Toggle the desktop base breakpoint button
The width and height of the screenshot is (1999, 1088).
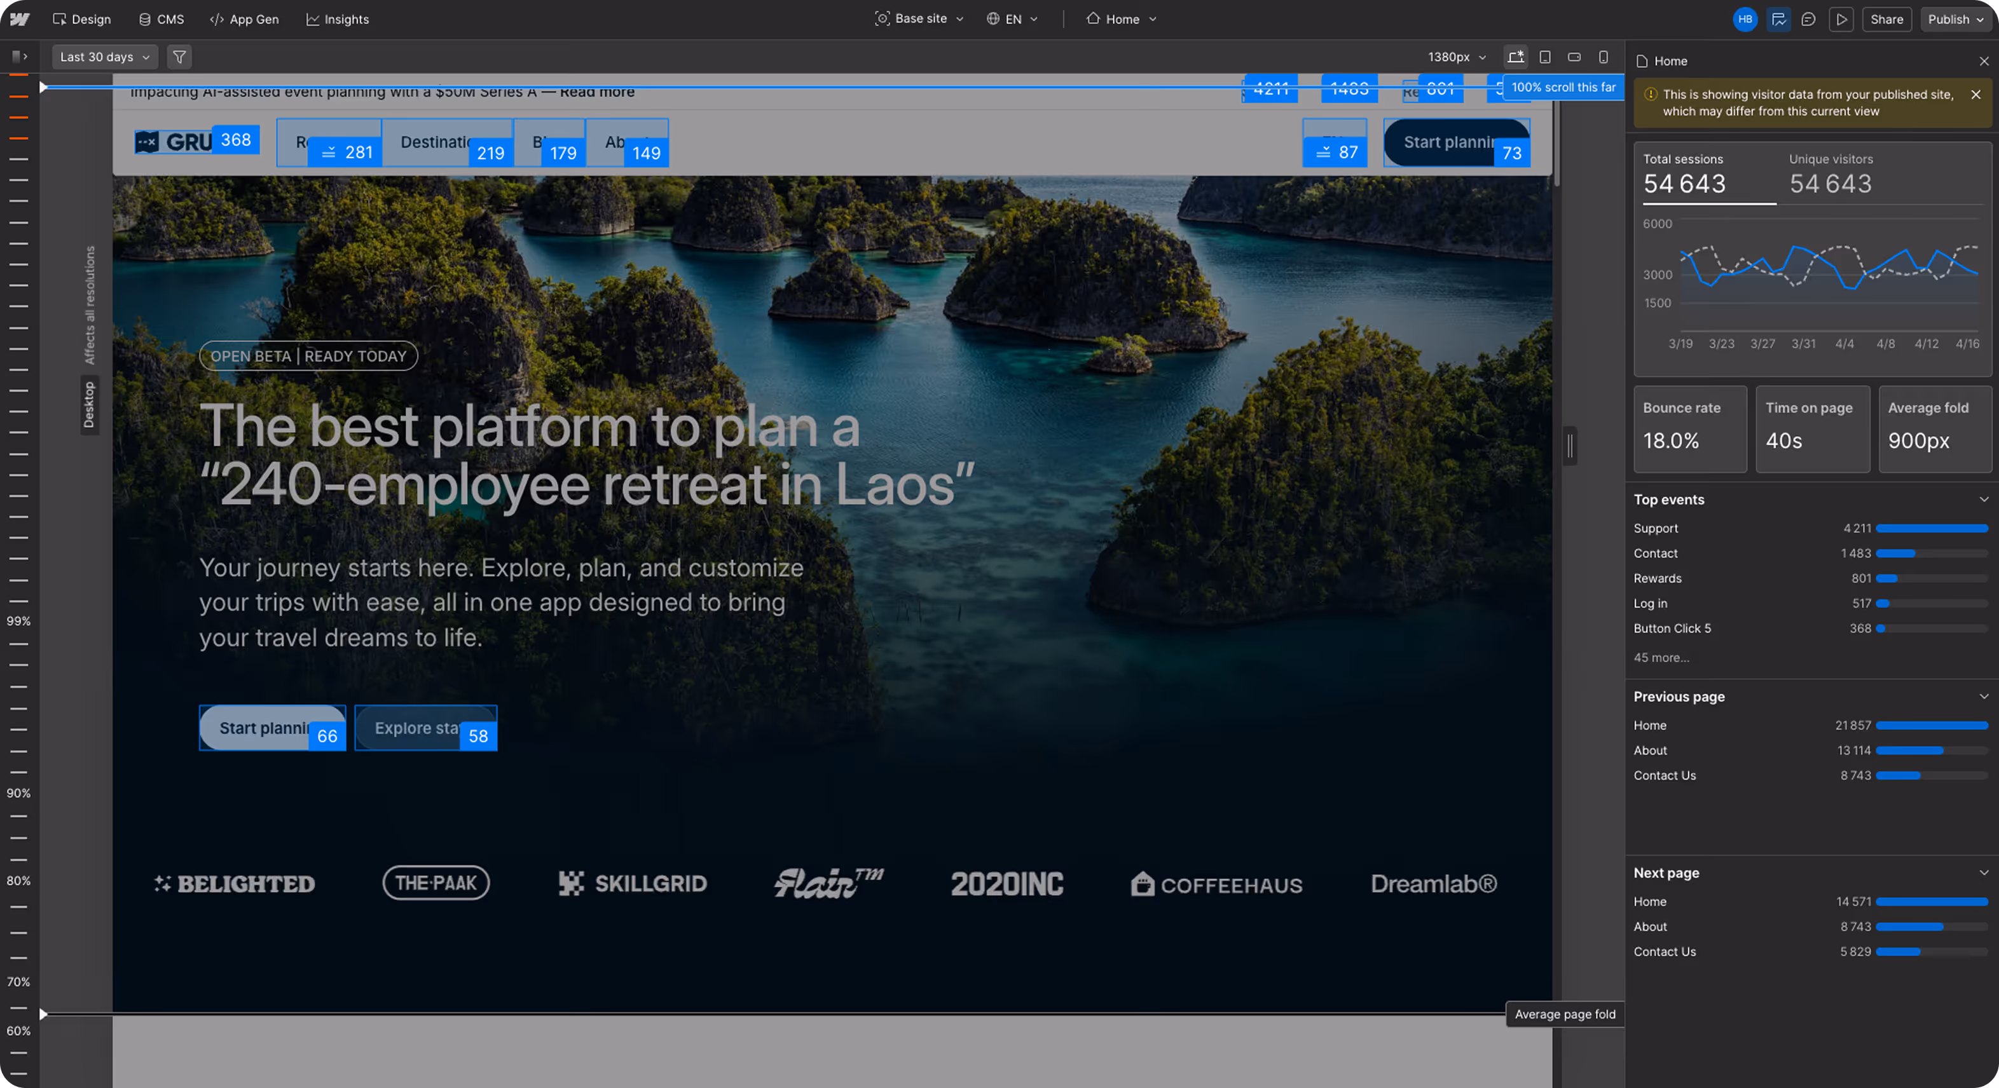coord(1516,57)
